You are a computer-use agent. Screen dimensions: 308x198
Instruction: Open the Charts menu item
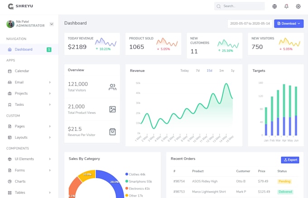click(x=29, y=181)
